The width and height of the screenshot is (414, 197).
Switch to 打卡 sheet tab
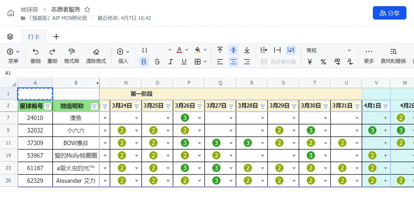click(34, 37)
